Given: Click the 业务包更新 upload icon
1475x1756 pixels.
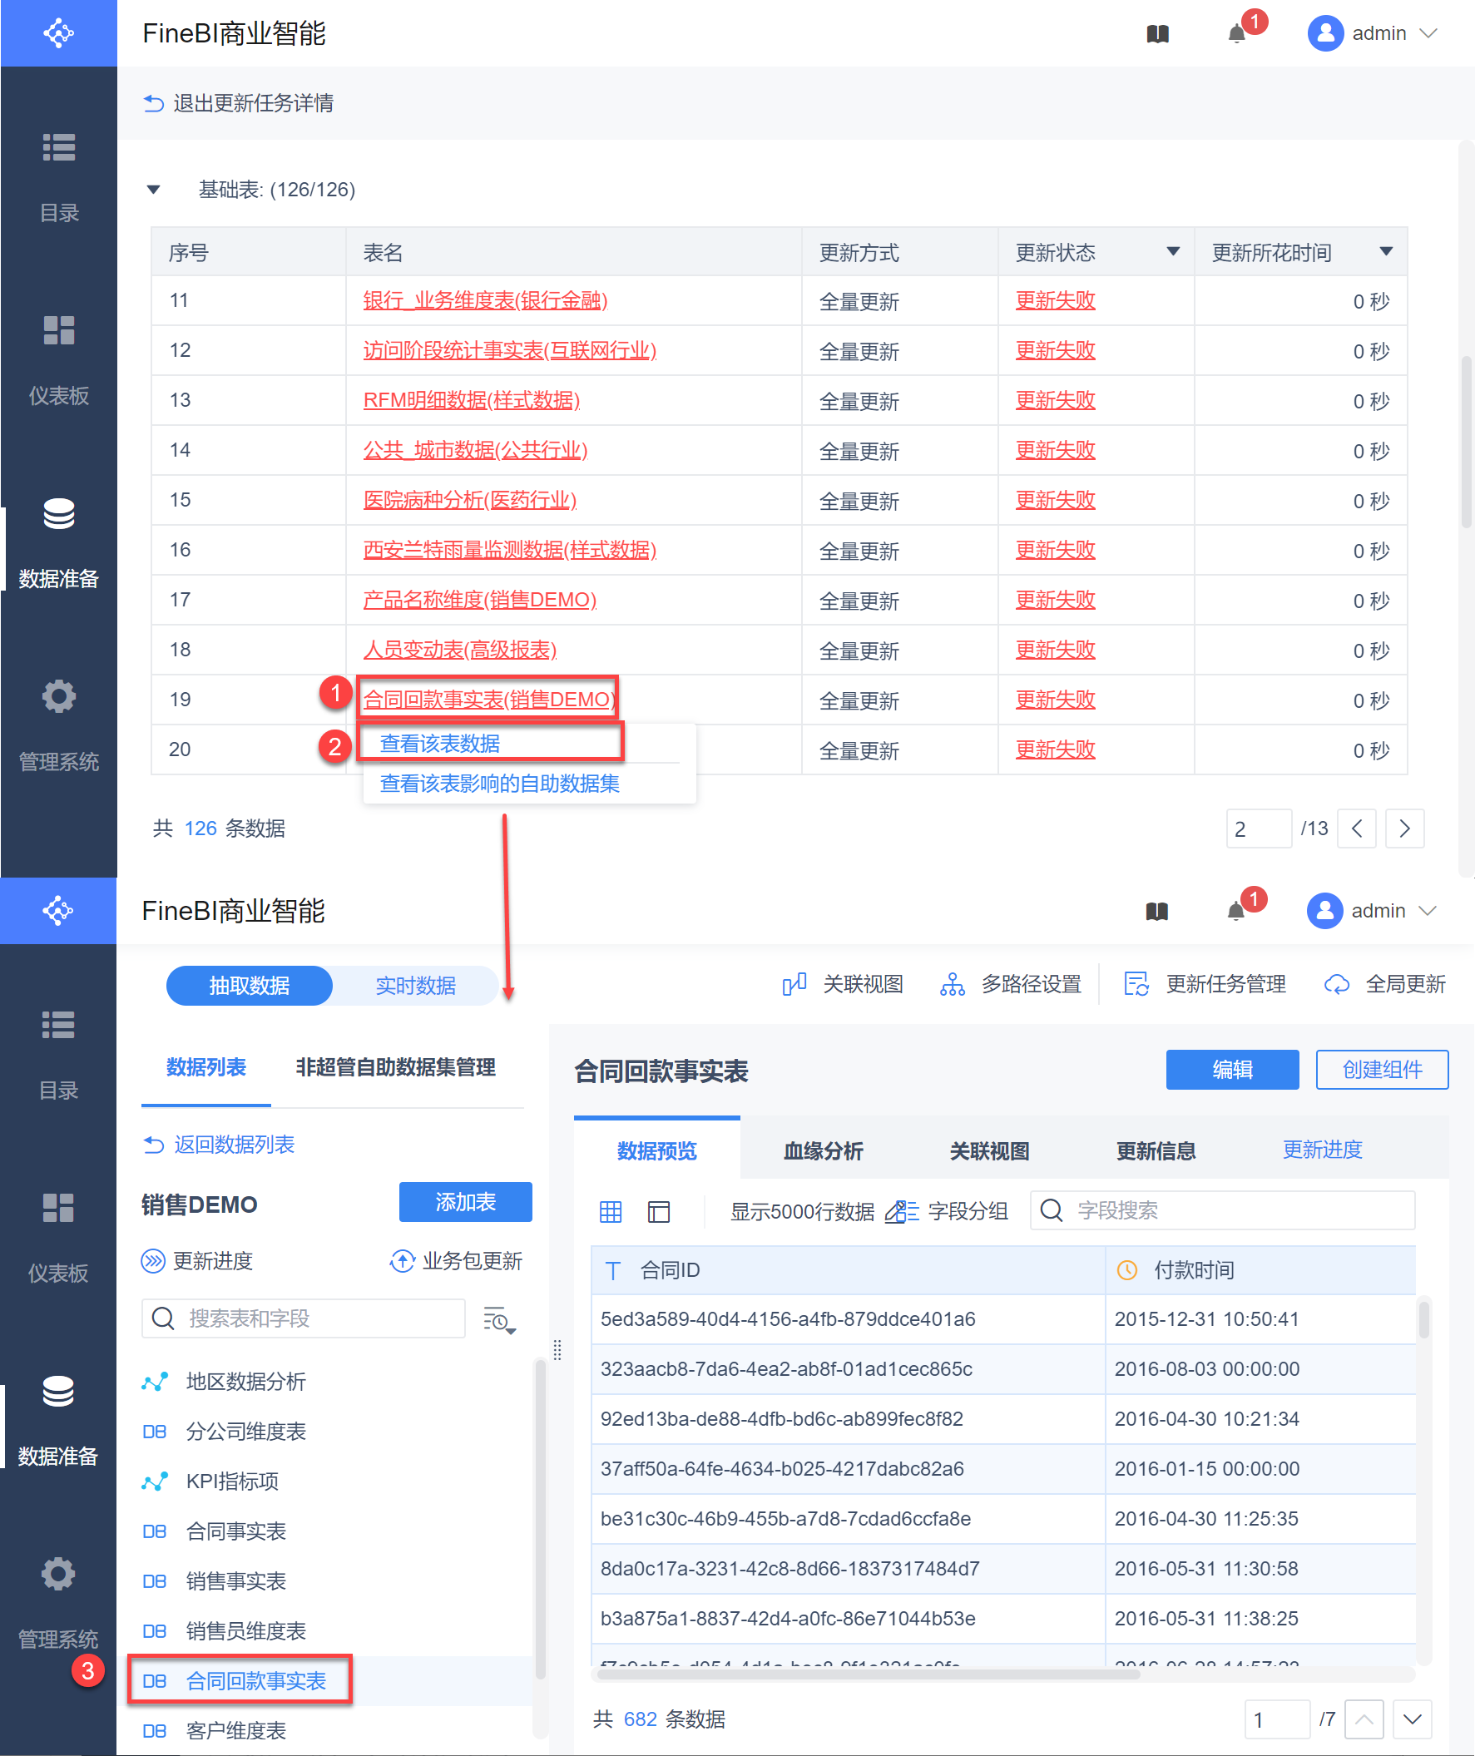Looking at the screenshot, I should point(402,1260).
